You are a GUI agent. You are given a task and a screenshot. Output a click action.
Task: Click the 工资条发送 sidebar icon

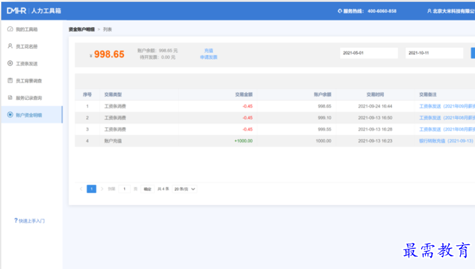pos(10,63)
